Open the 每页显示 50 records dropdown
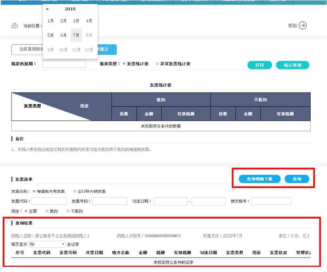Viewport: 327px width, 272px height. (47, 244)
